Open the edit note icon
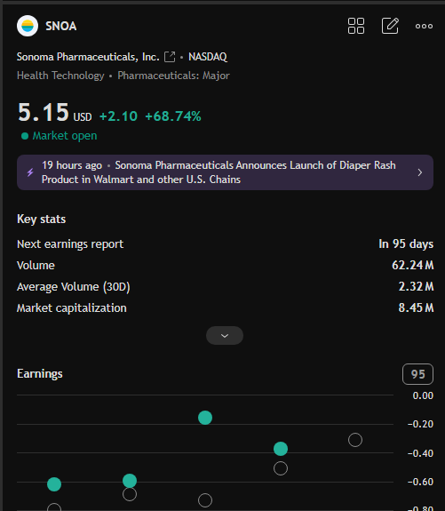The image size is (445, 511). click(x=390, y=26)
